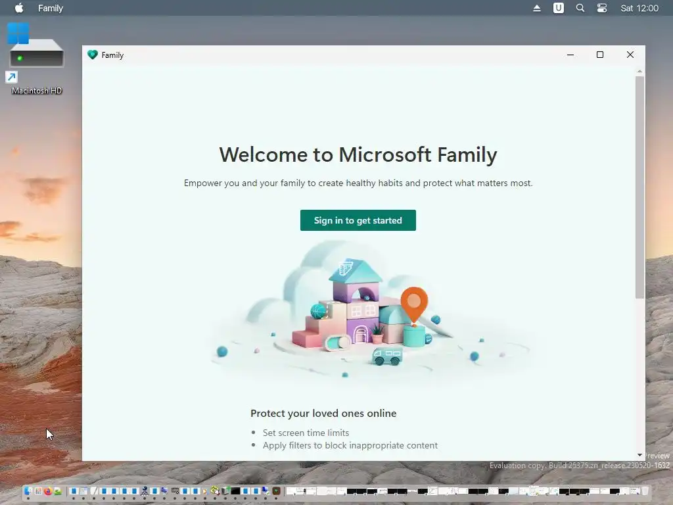This screenshot has width=673, height=505.
Task: Launch Firefox from the dock
Action: [x=48, y=491]
